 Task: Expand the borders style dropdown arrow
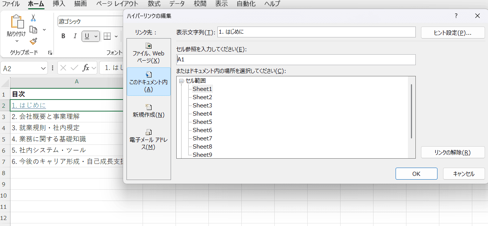(x=116, y=36)
